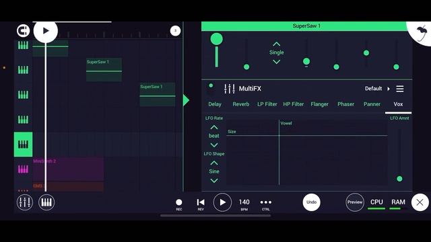Click the SuperSaw 1 title bar
The image size is (431, 242).
click(306, 26)
